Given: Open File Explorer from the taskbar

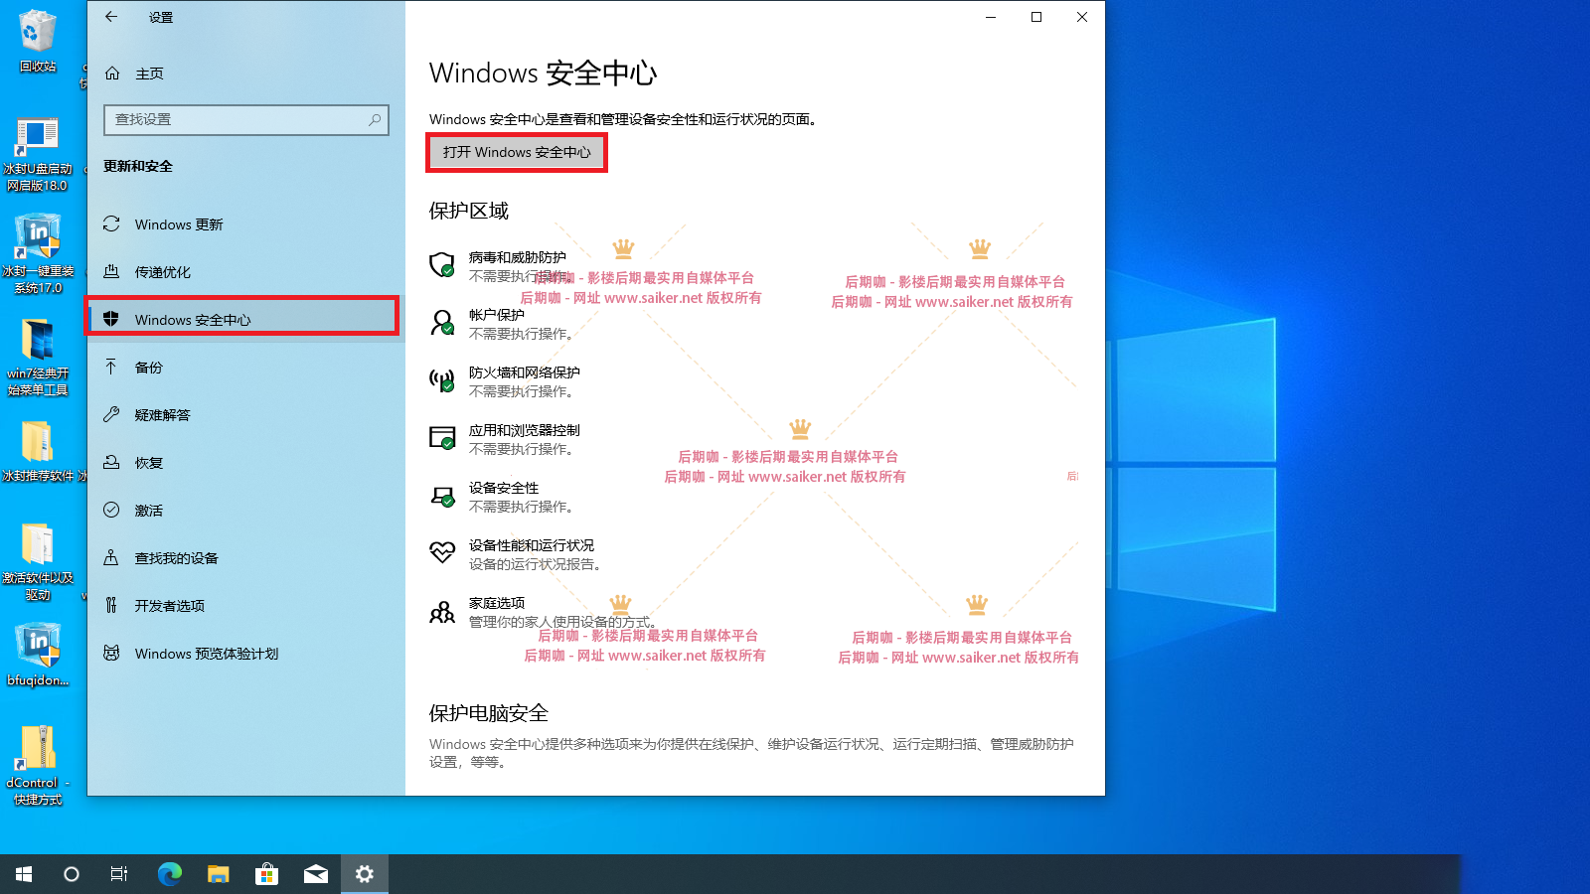Looking at the screenshot, I should (219, 874).
